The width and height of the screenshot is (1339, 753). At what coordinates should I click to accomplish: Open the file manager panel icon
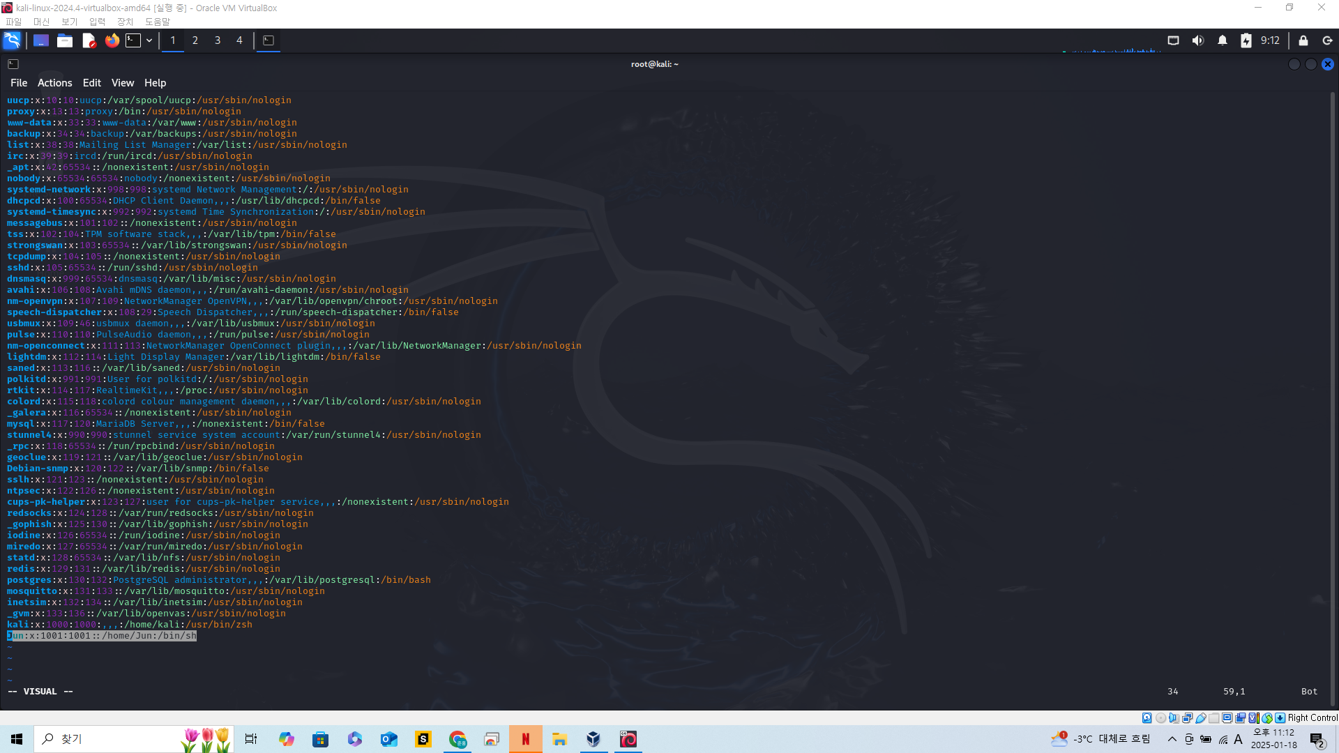click(x=65, y=40)
